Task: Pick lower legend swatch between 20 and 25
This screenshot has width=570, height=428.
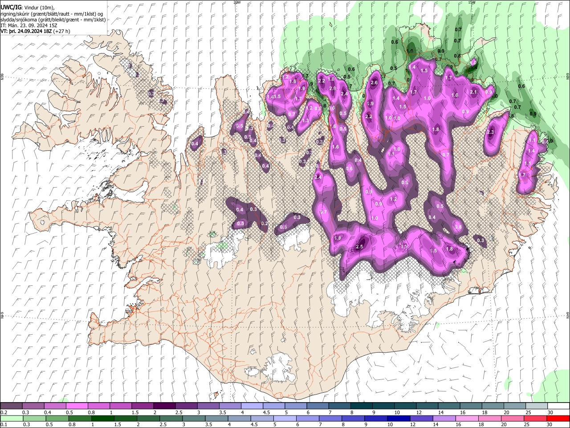Action: click(x=512, y=418)
